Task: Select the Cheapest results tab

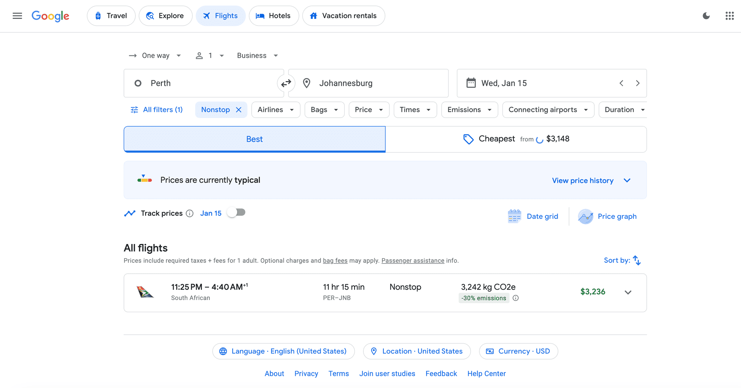Action: tap(516, 139)
